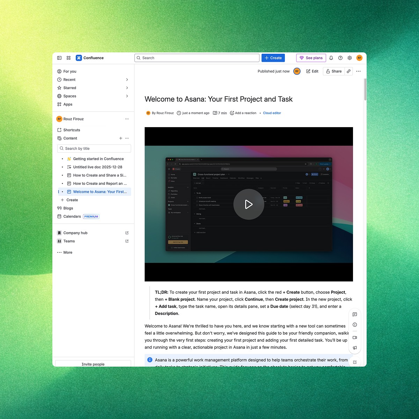Click the Edit button
Screen dimensions: 419x419
tap(313, 71)
